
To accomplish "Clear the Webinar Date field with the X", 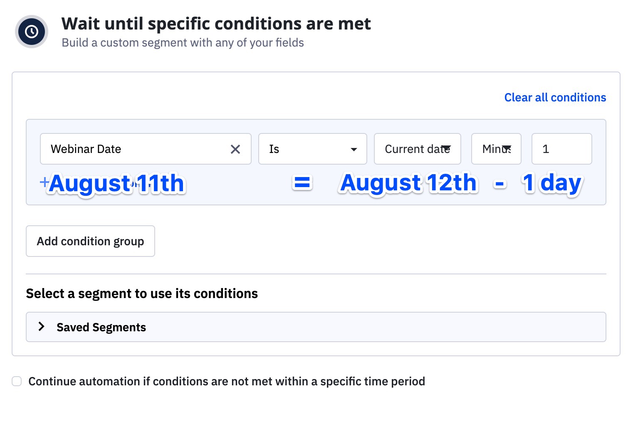I will tap(235, 149).
